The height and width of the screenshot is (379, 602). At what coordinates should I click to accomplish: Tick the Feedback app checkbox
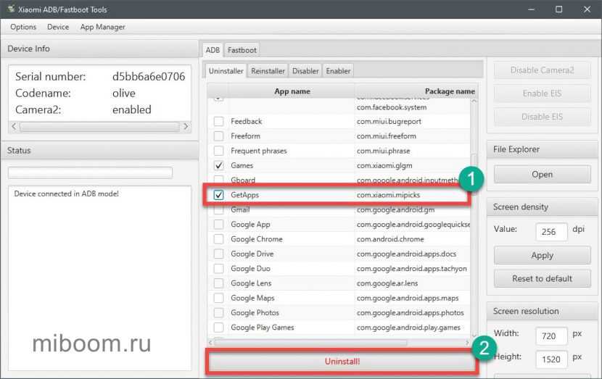pos(218,121)
